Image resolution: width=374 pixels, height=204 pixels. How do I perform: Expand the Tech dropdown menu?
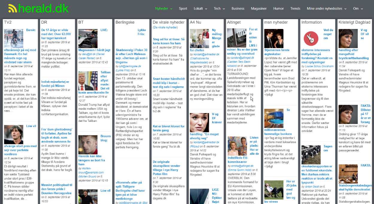pyautogui.click(x=219, y=9)
